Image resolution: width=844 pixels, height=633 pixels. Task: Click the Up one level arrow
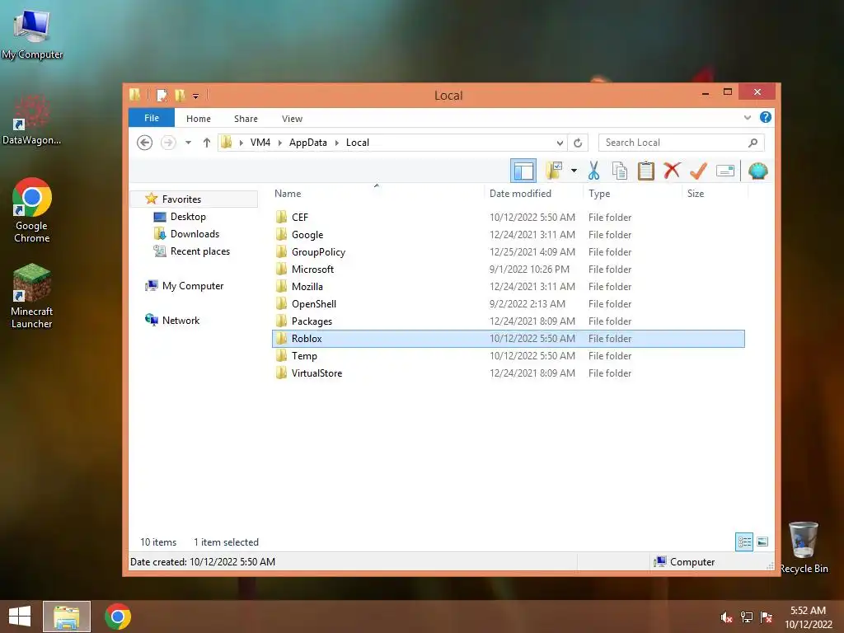coord(207,143)
